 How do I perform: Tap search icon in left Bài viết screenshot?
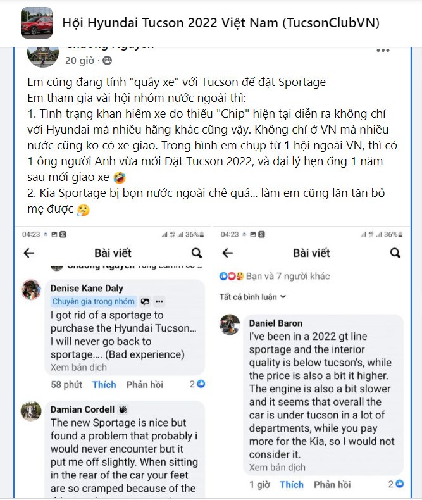point(197,253)
